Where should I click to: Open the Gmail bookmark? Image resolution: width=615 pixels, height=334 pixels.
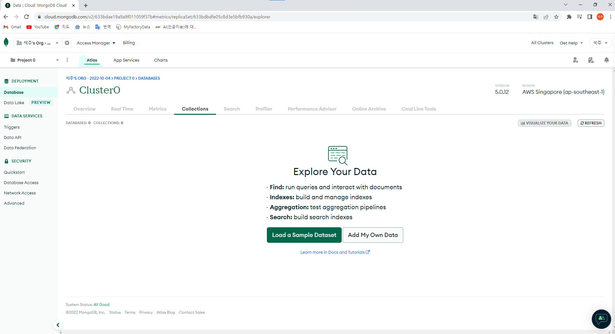pyautogui.click(x=12, y=27)
